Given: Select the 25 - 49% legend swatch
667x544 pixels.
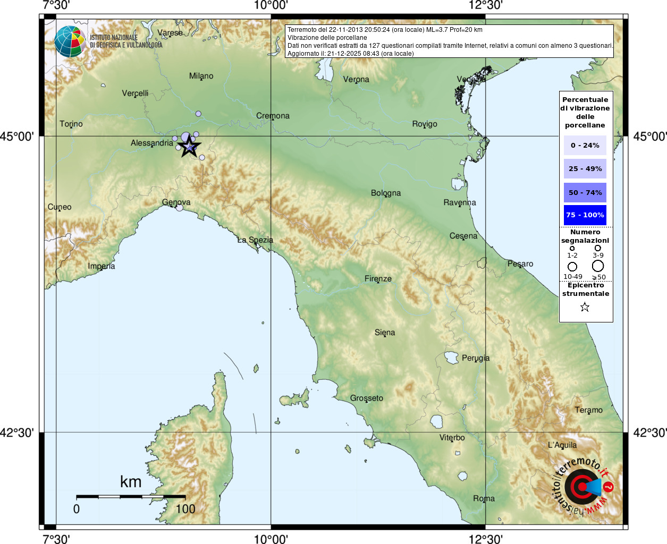Looking at the screenshot, I should pos(585,169).
